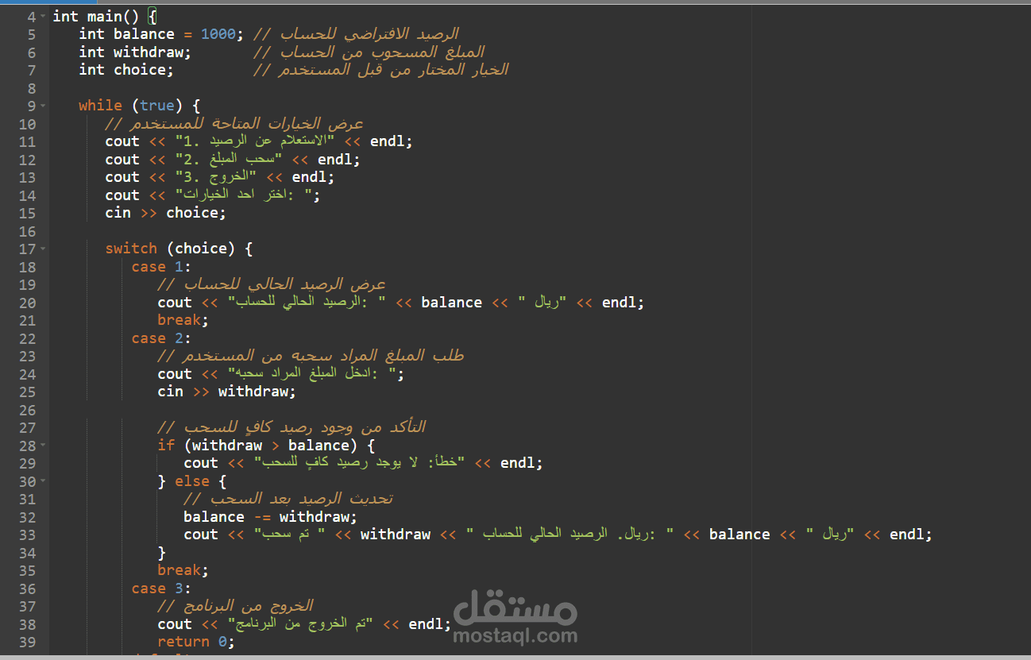Screen dimensions: 1031x660
Task: Click 'if (withdraw > balance) {' condition
Action: pos(266,445)
